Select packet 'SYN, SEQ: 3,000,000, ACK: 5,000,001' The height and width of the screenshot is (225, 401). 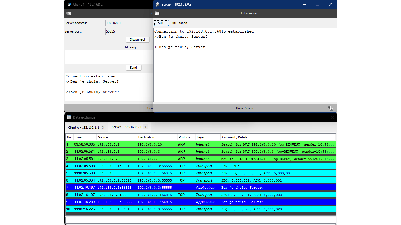(x=200, y=173)
